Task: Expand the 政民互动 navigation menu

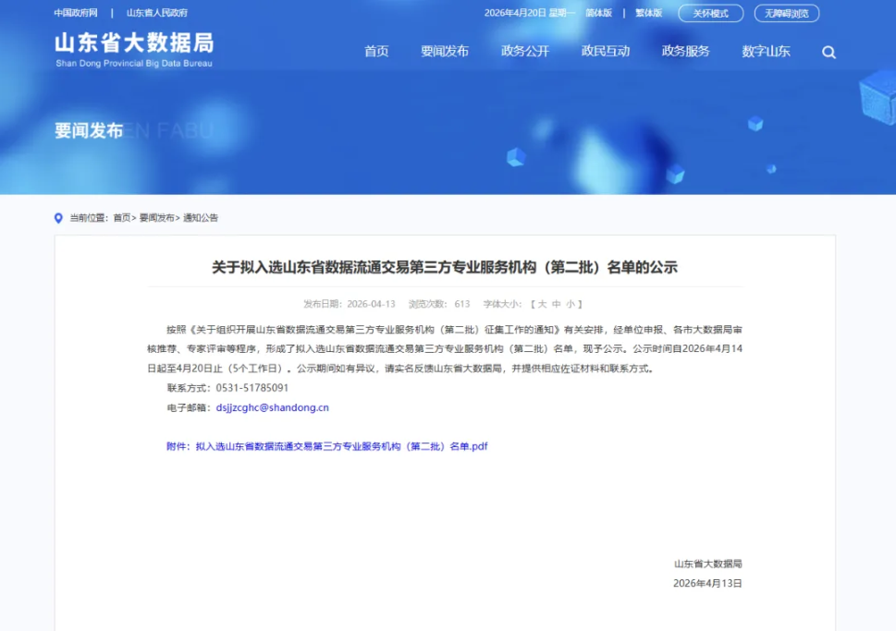Action: (606, 52)
